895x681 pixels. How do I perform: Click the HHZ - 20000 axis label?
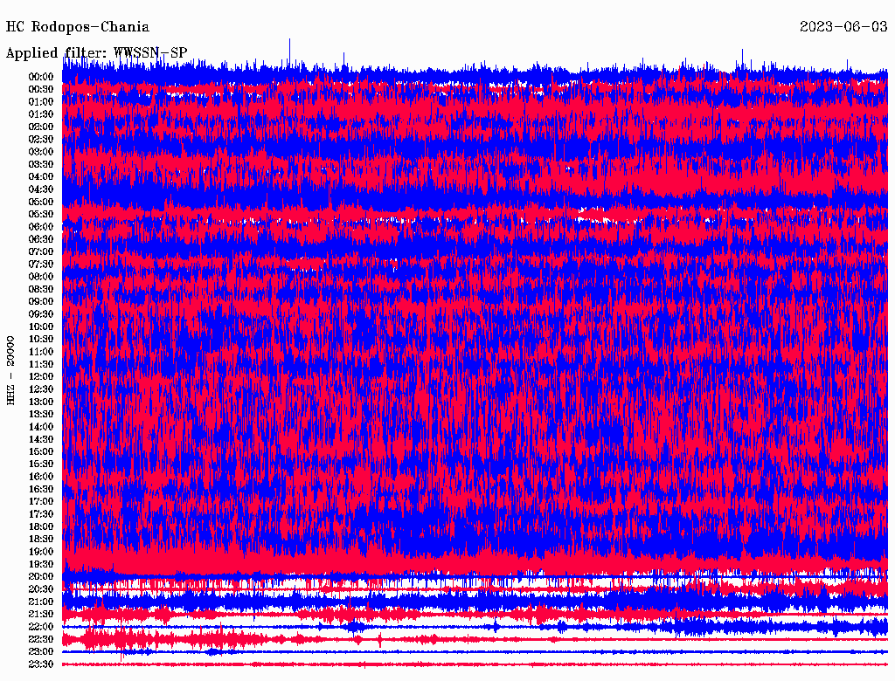tap(11, 369)
